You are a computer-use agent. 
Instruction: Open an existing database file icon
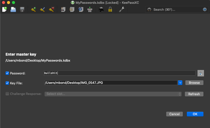[13, 9]
